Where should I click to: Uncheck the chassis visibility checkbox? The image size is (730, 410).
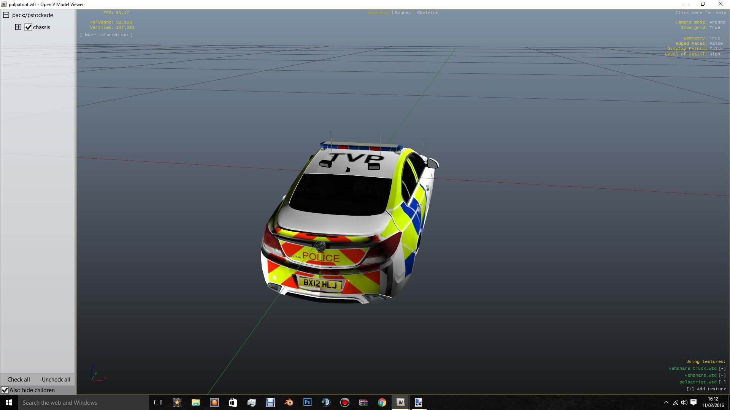(28, 27)
